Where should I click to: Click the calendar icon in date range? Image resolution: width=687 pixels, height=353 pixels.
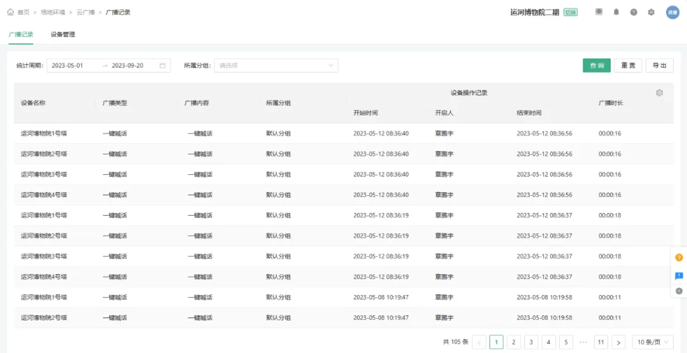[x=163, y=66]
